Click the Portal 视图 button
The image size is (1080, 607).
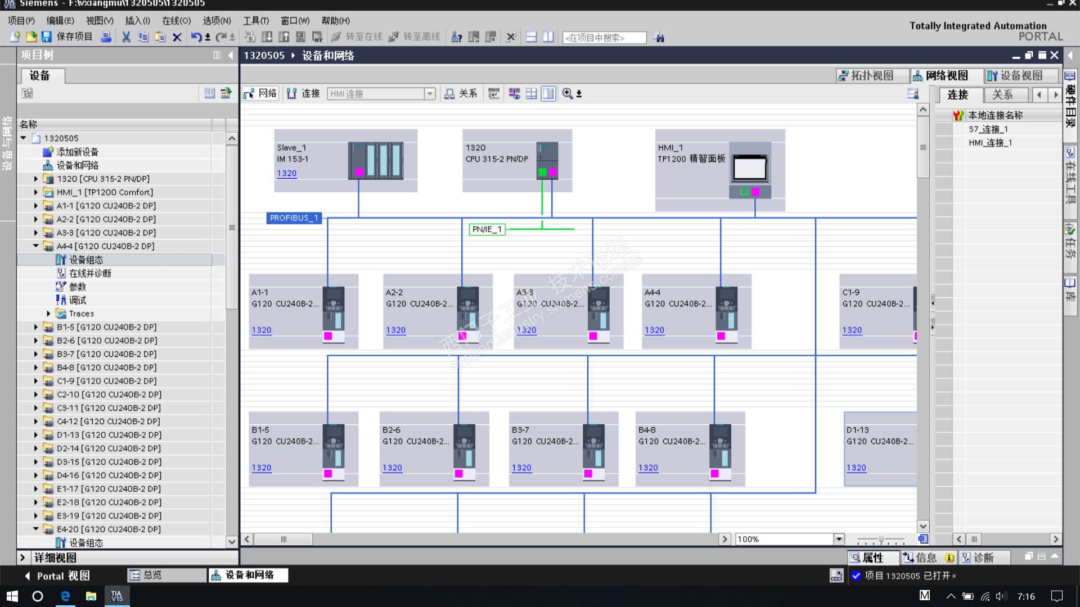coord(57,576)
